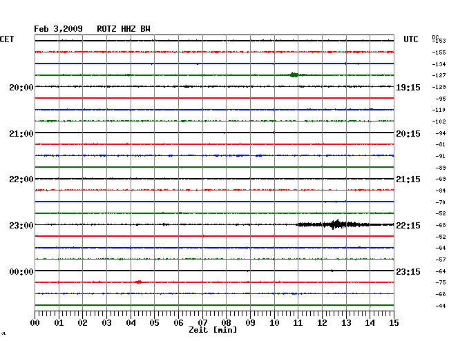Viewport: 449px width, 341px height.
Task: Select the '11' minute tick label
Action: (298, 322)
